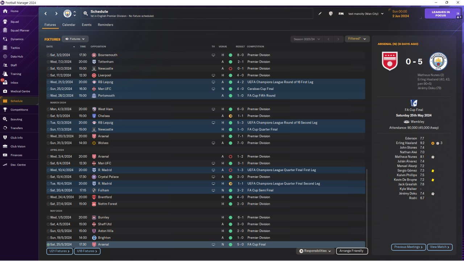This screenshot has height=261, width=464.
Task: Open Medical Centre in the sidebar
Action: point(19,91)
